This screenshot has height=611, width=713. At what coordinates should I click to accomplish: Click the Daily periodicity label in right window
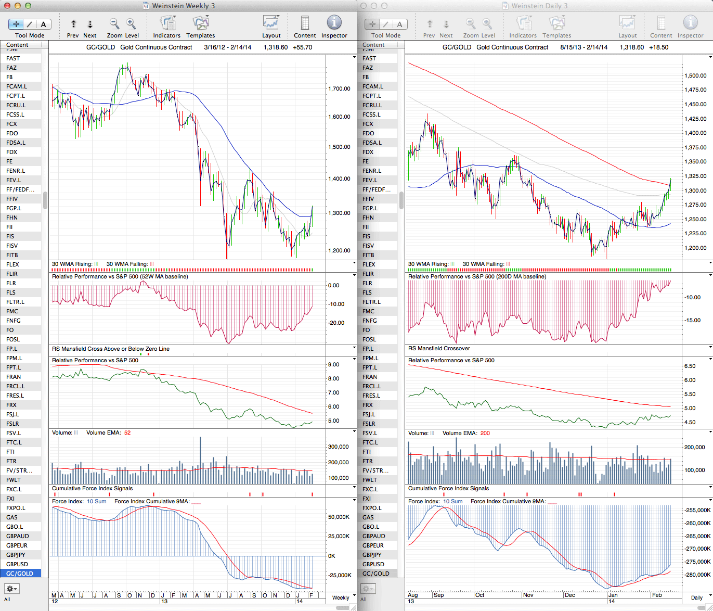(x=696, y=597)
